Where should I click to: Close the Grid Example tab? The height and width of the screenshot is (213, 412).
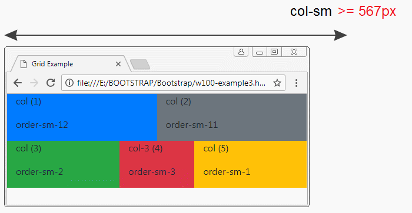(x=118, y=64)
